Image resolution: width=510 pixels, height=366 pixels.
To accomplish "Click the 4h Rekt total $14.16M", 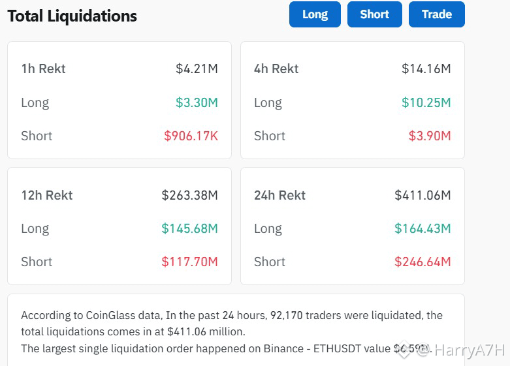I will [x=426, y=69].
